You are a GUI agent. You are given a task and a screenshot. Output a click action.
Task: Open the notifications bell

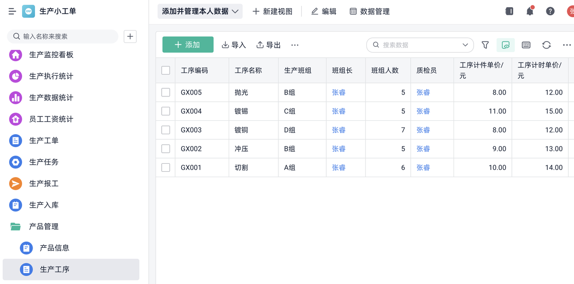530,11
